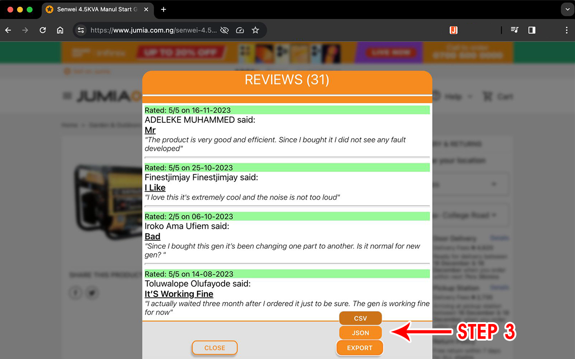Image resolution: width=575 pixels, height=359 pixels.
Task: Reload the current page
Action: pos(43,30)
